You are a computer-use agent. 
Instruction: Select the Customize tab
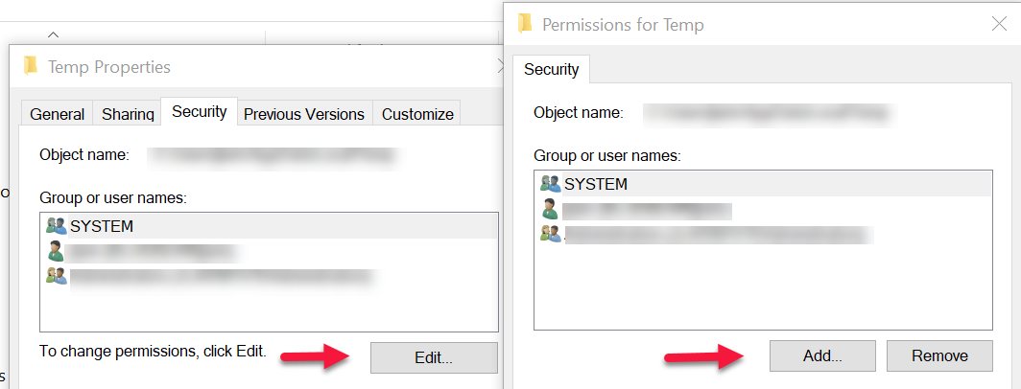[417, 114]
